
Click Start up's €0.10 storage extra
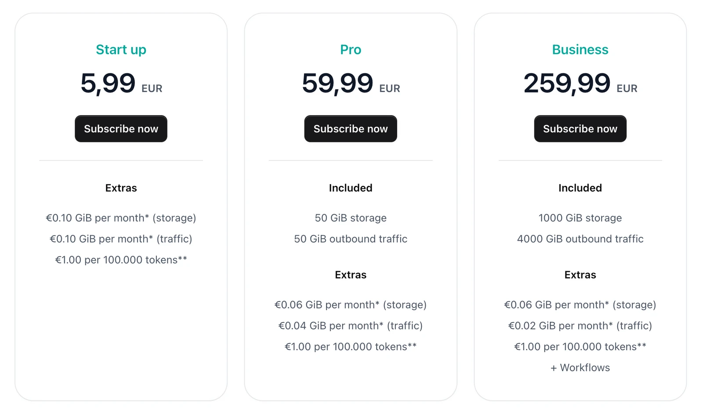121,218
